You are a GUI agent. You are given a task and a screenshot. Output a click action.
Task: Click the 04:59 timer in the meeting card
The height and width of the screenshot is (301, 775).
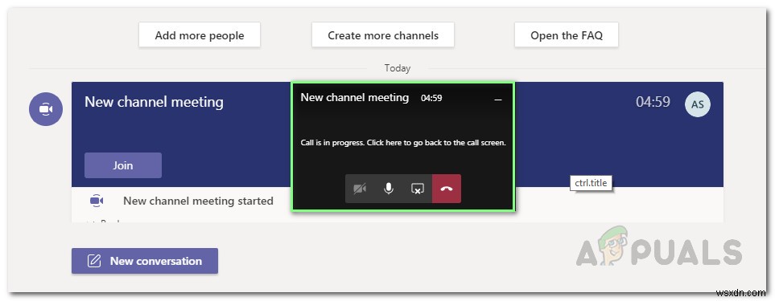tap(653, 102)
